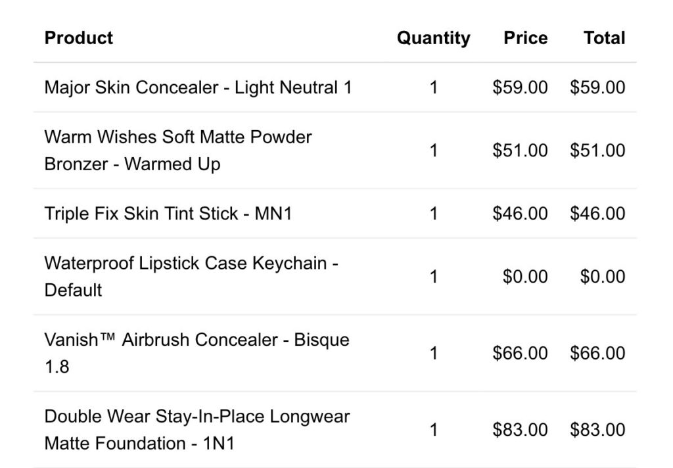Click the $0.00 Price of Lipstick Case Keychain
Screen dimensions: 673x468
525,277
